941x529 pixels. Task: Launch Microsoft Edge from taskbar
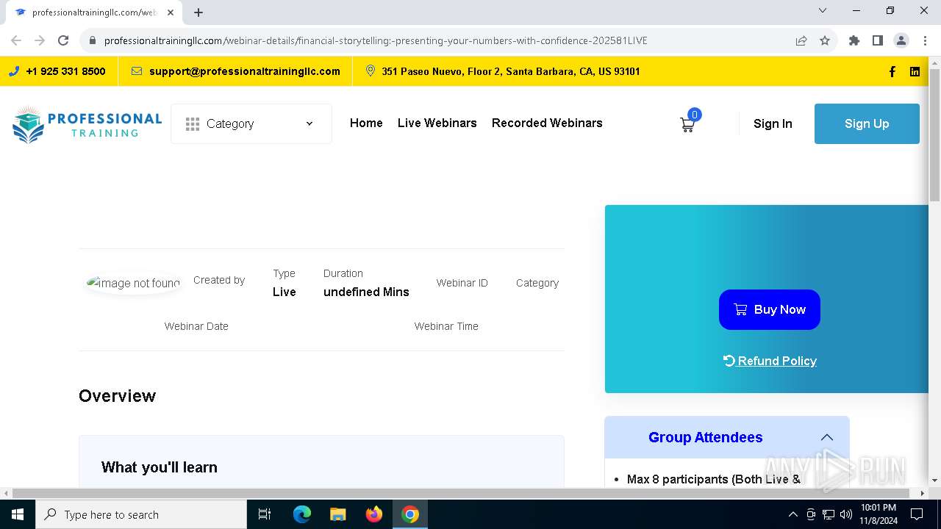pos(302,514)
